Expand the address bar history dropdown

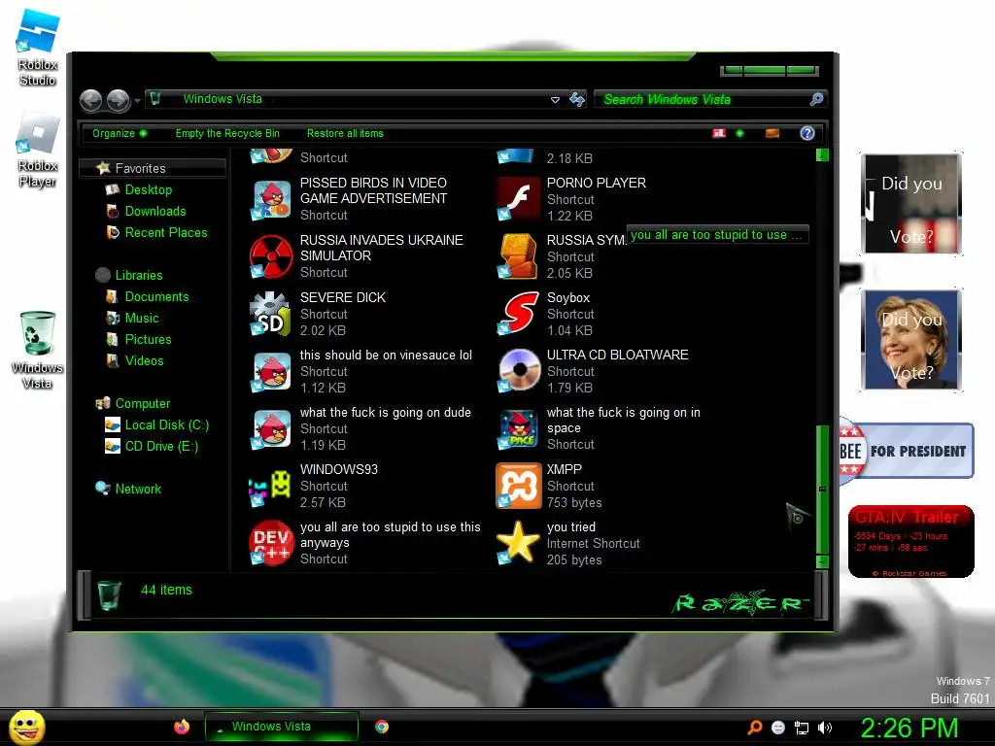click(x=555, y=100)
